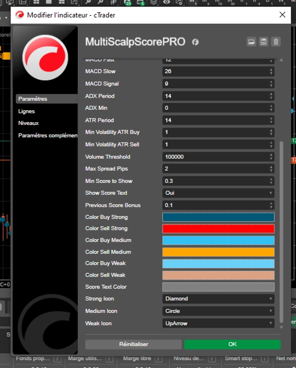Image resolution: width=296 pixels, height=368 pixels.
Task: Open the Color Buy Weak swatch
Action: 218,264
